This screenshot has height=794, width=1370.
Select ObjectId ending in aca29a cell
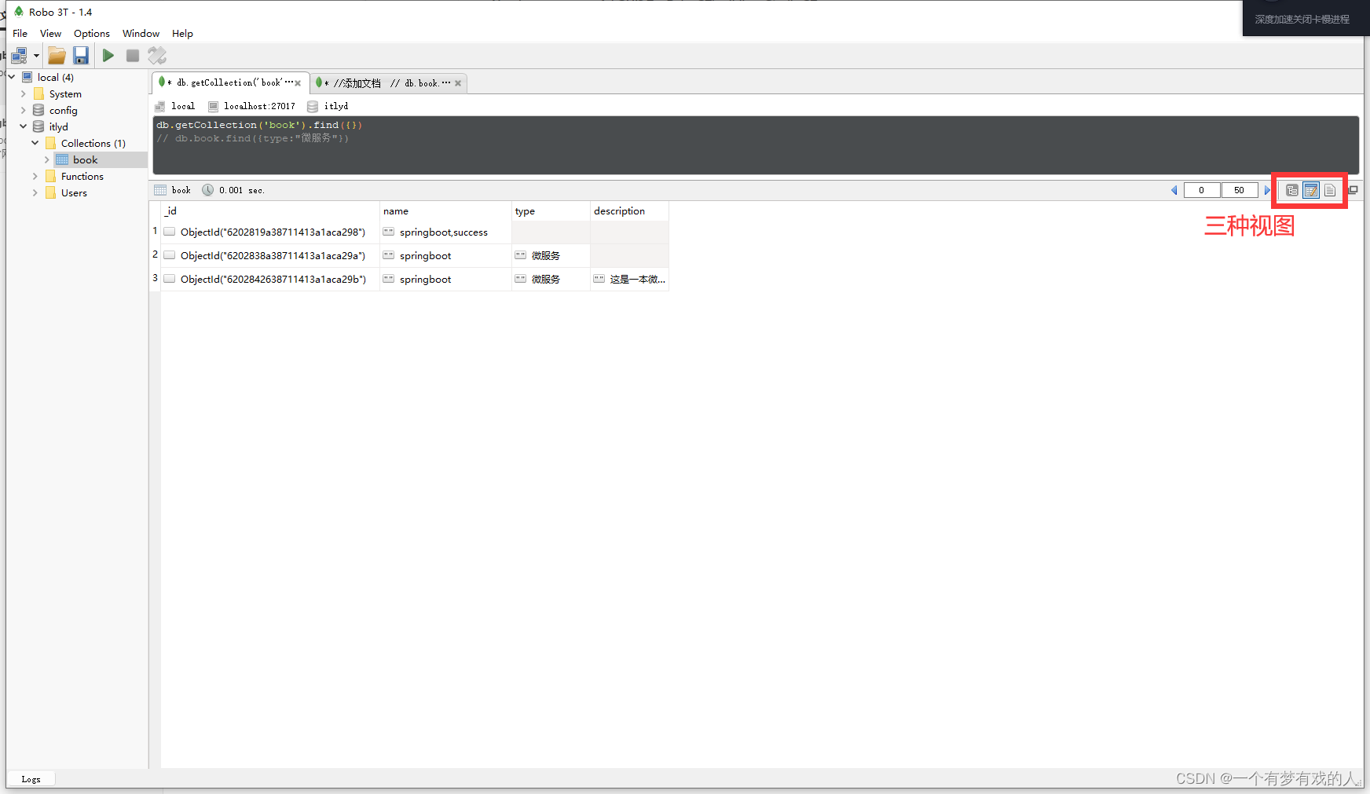(270, 256)
